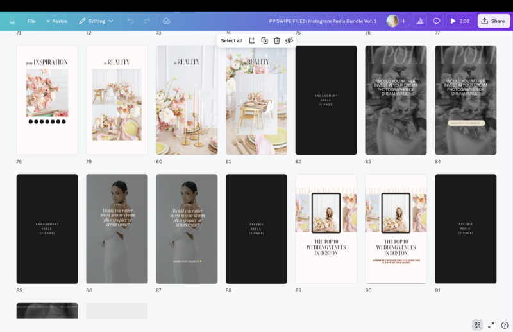Enter fullscreen with expand arrows

click(491, 325)
